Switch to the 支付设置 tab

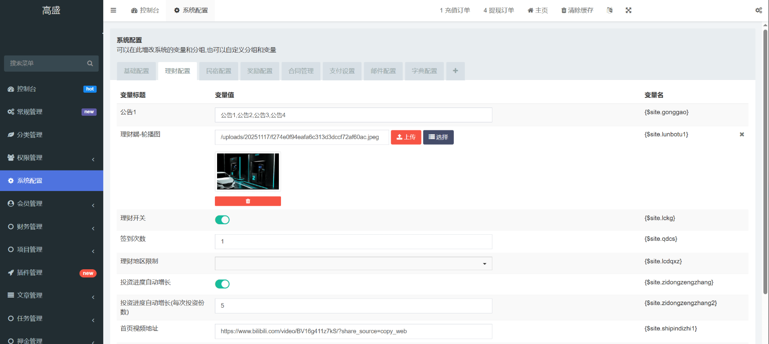[x=342, y=71]
